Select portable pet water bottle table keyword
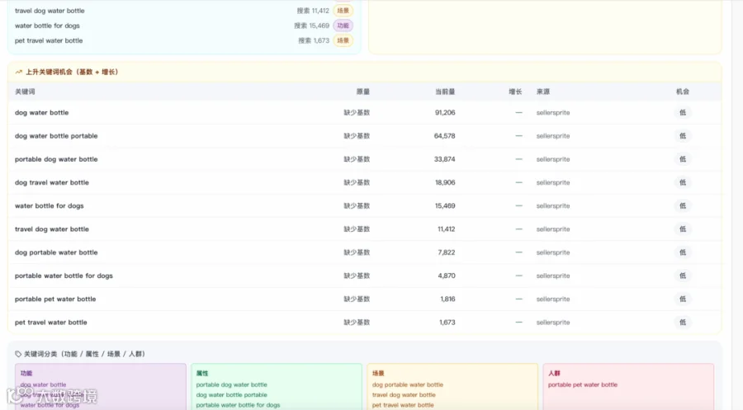The image size is (743, 410). click(55, 299)
